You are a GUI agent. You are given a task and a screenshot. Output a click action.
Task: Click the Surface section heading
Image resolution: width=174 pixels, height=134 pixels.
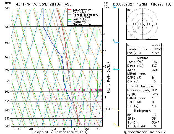pos(142,58)
